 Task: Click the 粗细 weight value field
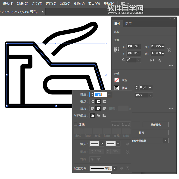pyautogui.click(x=101, y=94)
